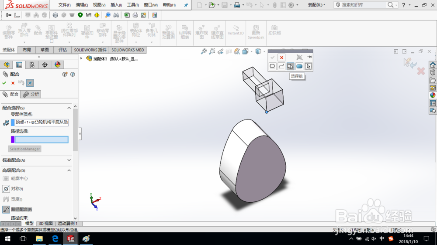This screenshot has height=245, width=437.
Task: Open display style dropdown cube
Action: pyautogui.click(x=258, y=51)
